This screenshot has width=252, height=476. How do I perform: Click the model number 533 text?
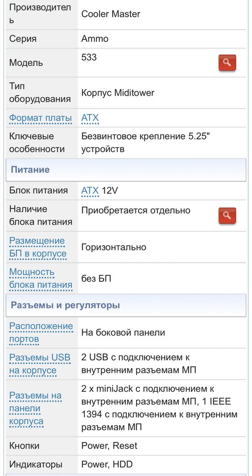89,57
